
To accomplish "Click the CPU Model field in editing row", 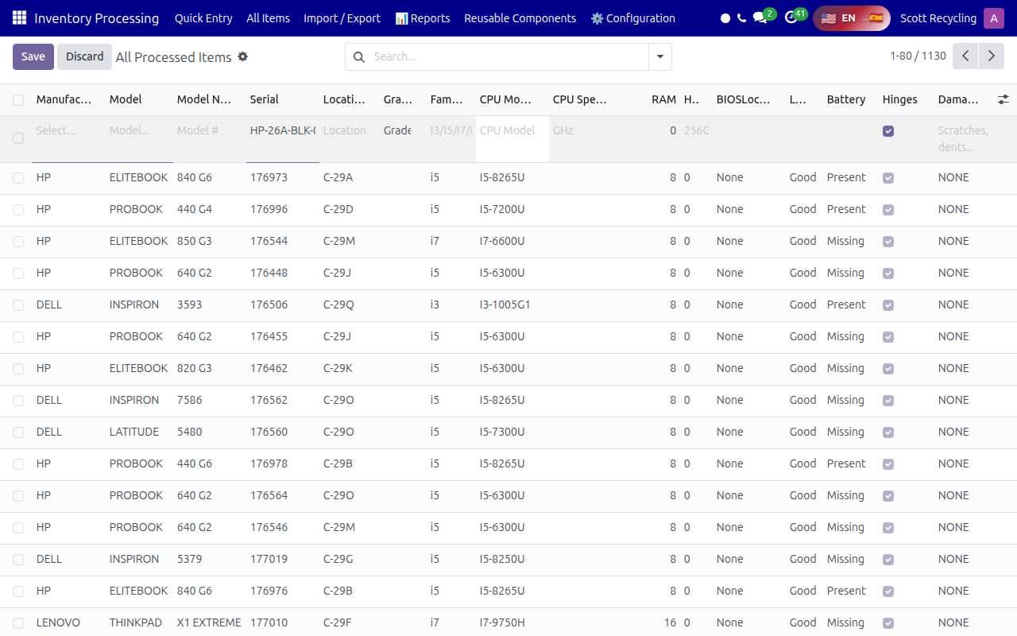I will click(x=512, y=130).
